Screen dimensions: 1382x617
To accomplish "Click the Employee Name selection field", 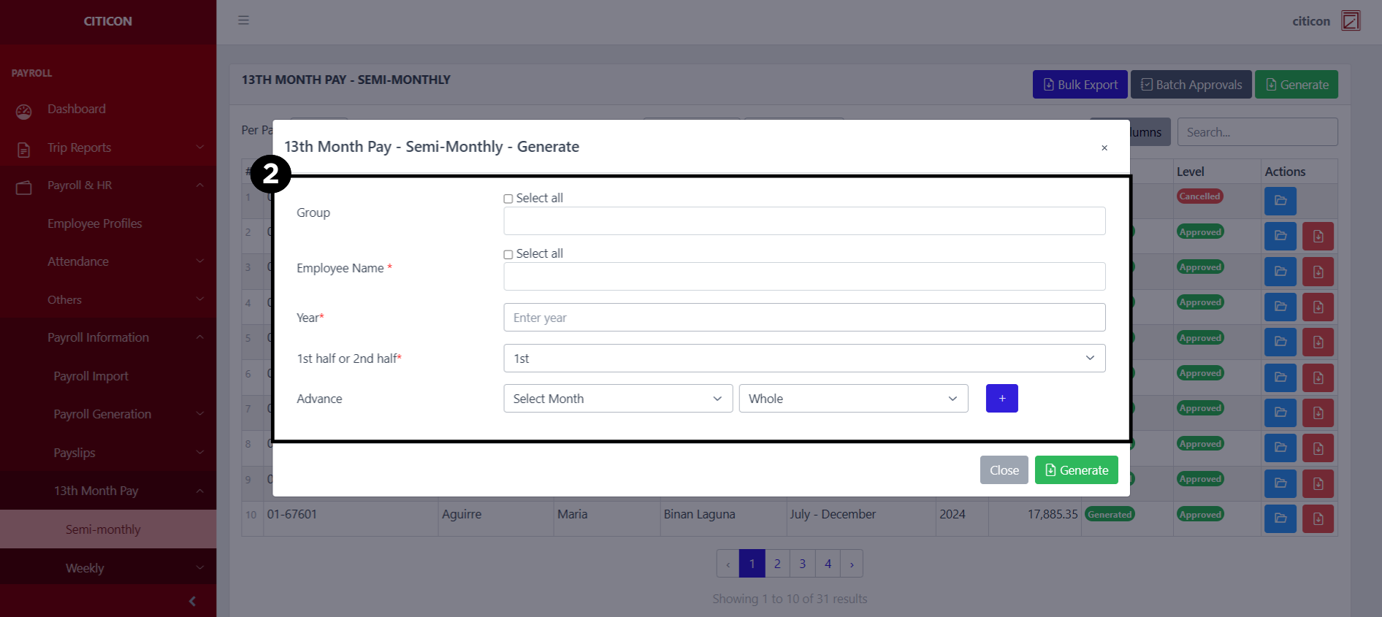I will [804, 276].
